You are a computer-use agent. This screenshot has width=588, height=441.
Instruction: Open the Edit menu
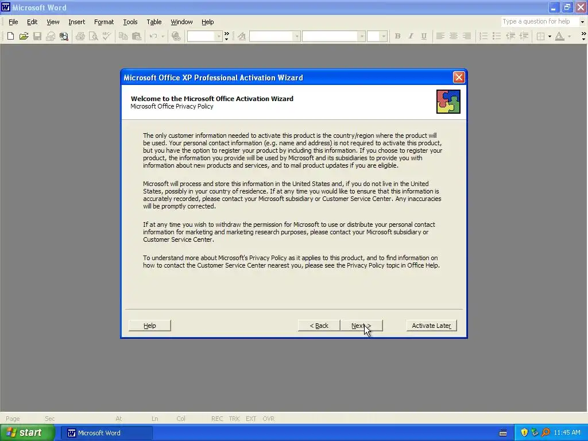32,22
